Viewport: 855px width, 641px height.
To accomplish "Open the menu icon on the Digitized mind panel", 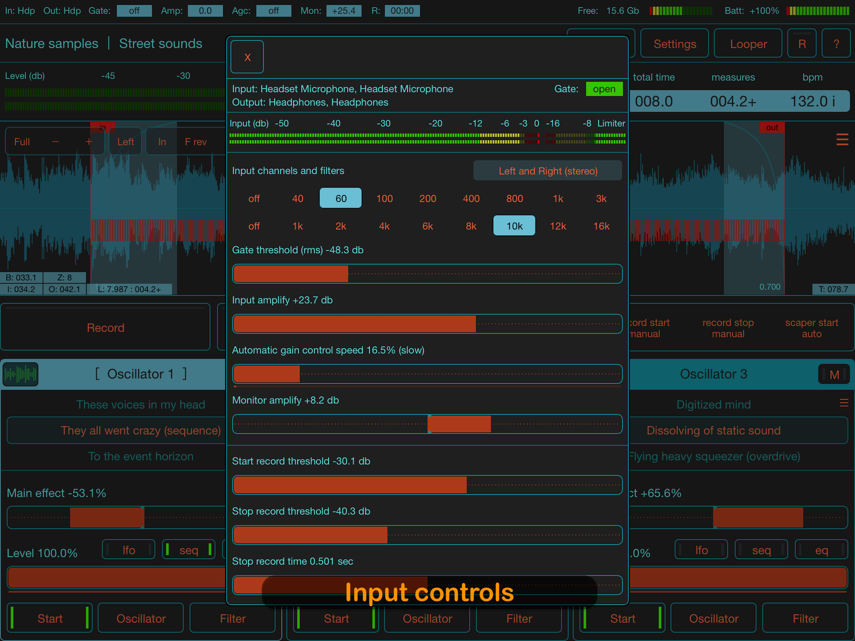I will click(x=844, y=403).
